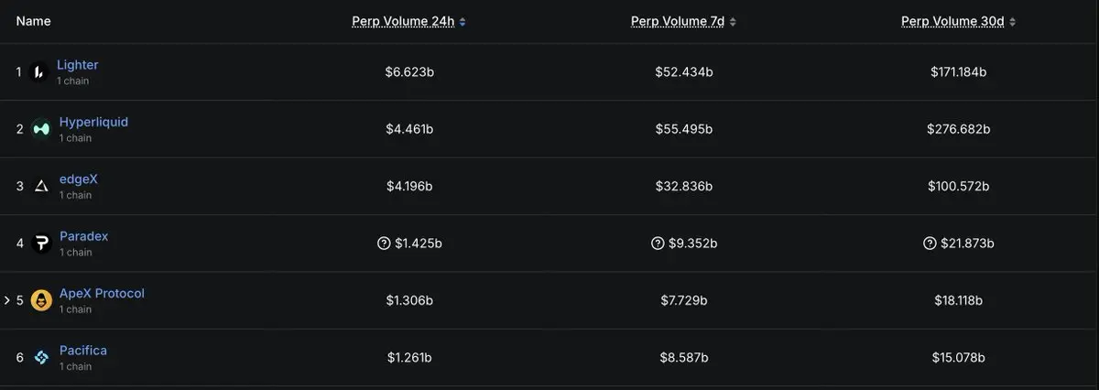Screen dimensions: 1099x390
Task: Click the question mark beside $9.352b
Action: (x=658, y=244)
